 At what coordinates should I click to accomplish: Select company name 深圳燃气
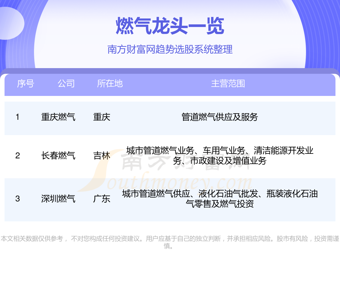click(58, 199)
